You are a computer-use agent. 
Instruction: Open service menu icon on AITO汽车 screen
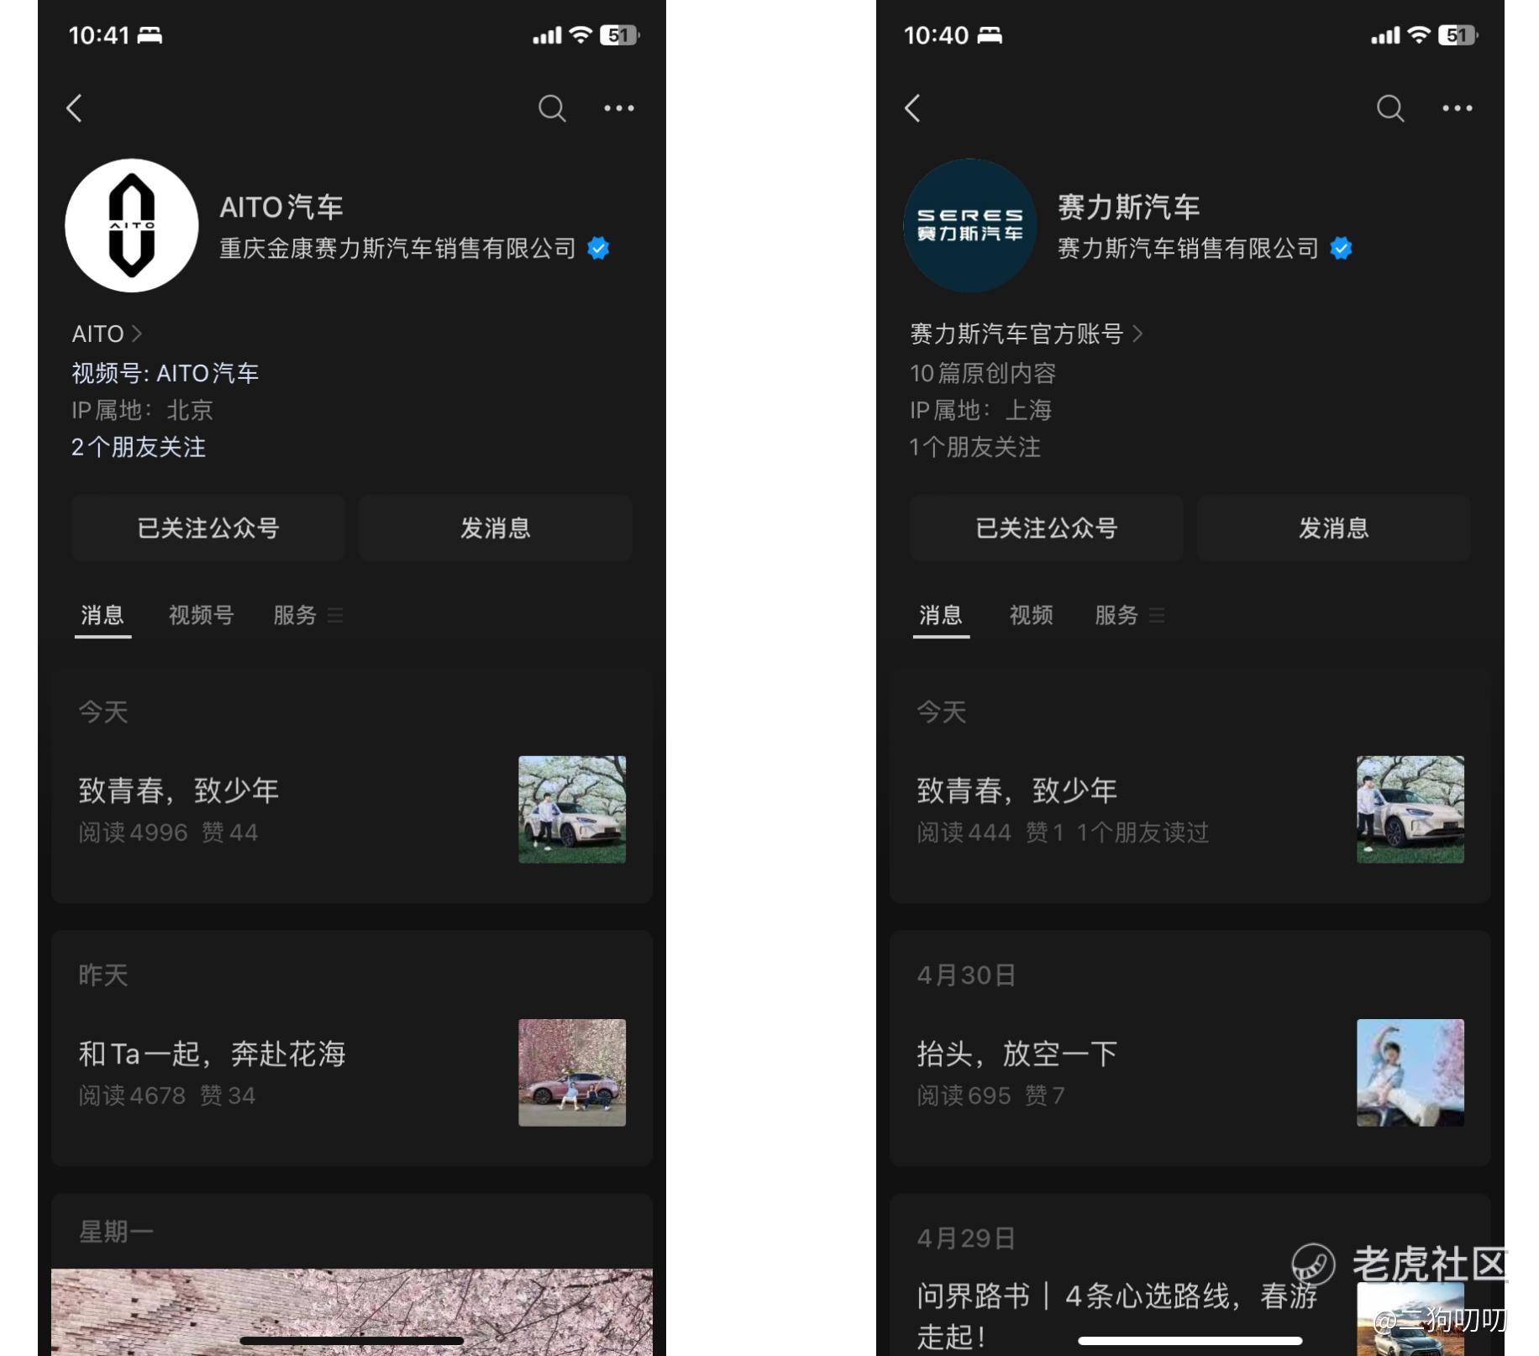[x=335, y=616]
